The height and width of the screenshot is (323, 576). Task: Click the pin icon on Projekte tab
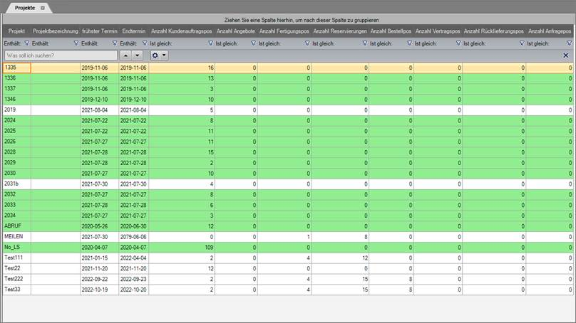coord(41,6)
